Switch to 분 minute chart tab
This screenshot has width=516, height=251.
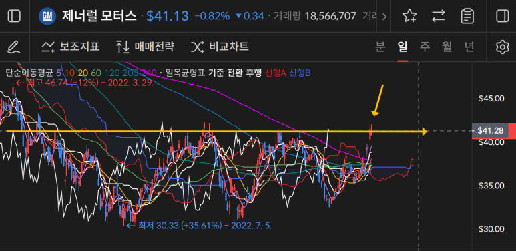pyautogui.click(x=380, y=47)
